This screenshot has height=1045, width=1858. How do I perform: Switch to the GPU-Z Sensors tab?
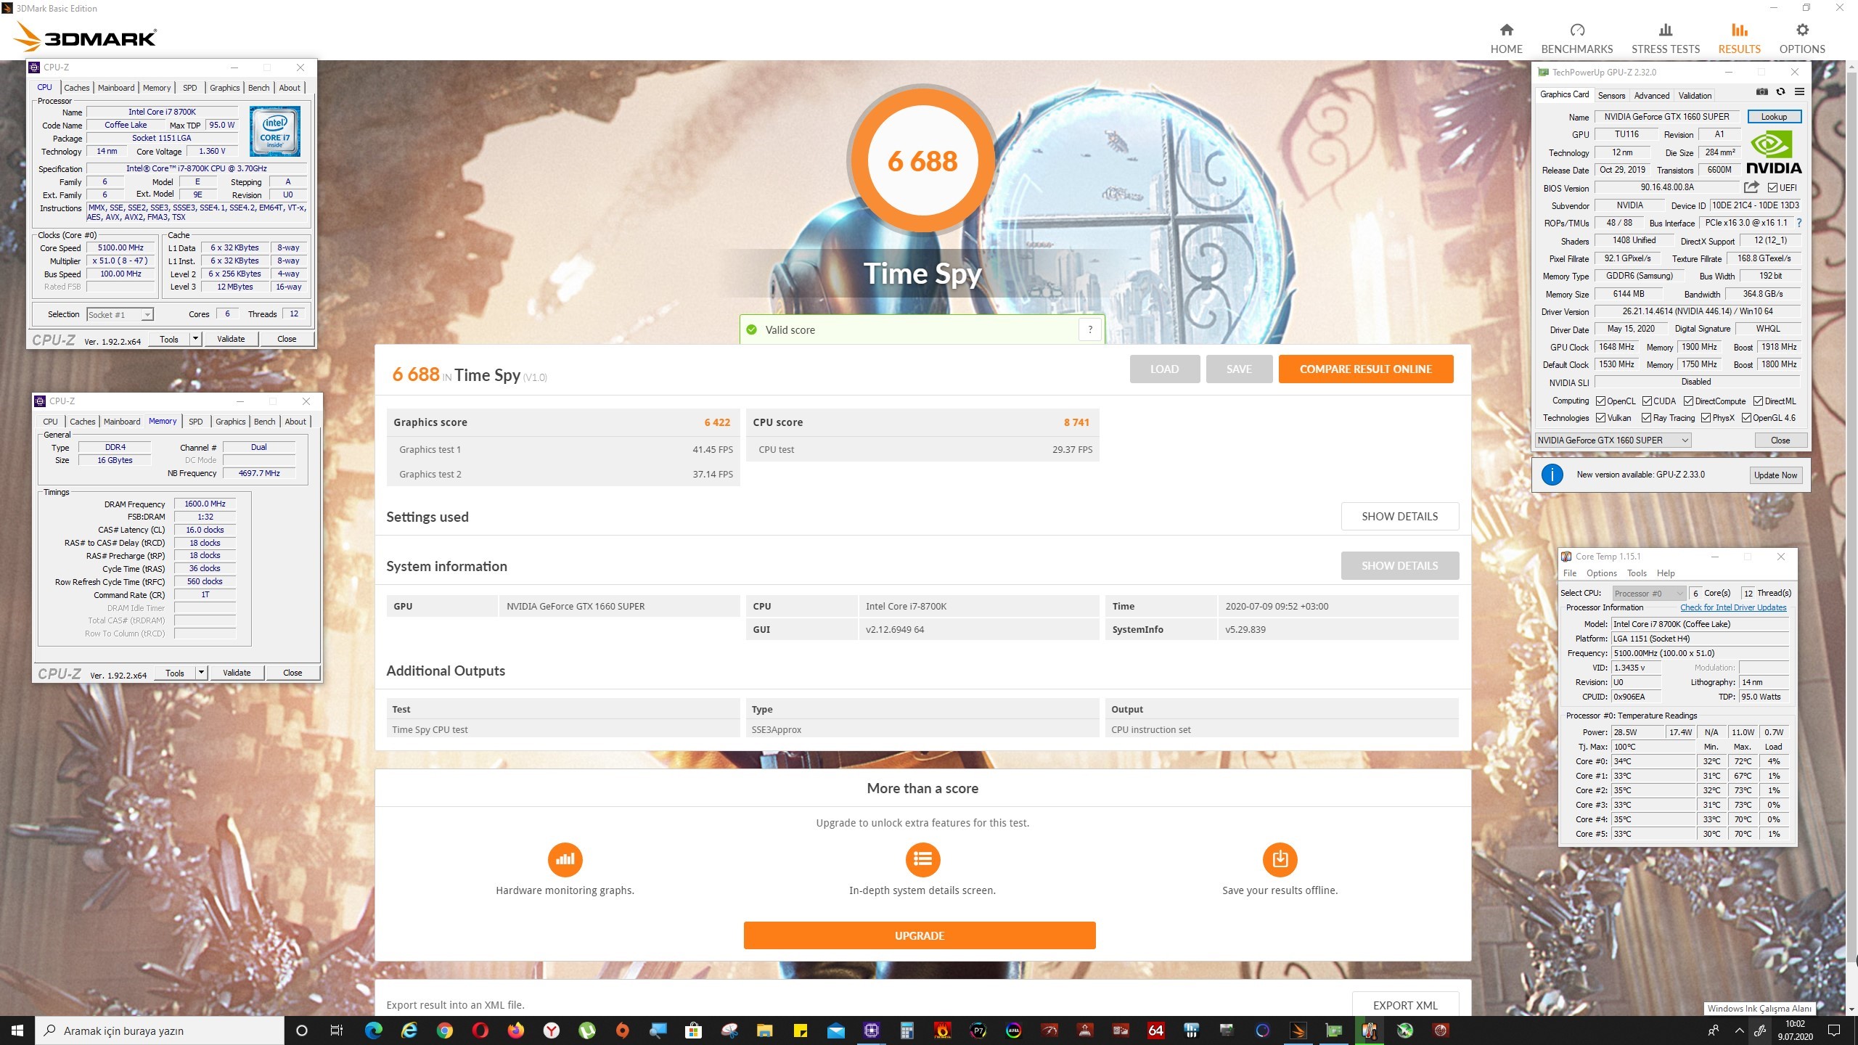1611,95
